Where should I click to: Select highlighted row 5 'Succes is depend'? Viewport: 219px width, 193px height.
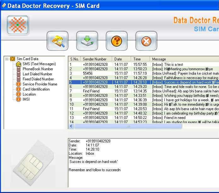click(144, 82)
